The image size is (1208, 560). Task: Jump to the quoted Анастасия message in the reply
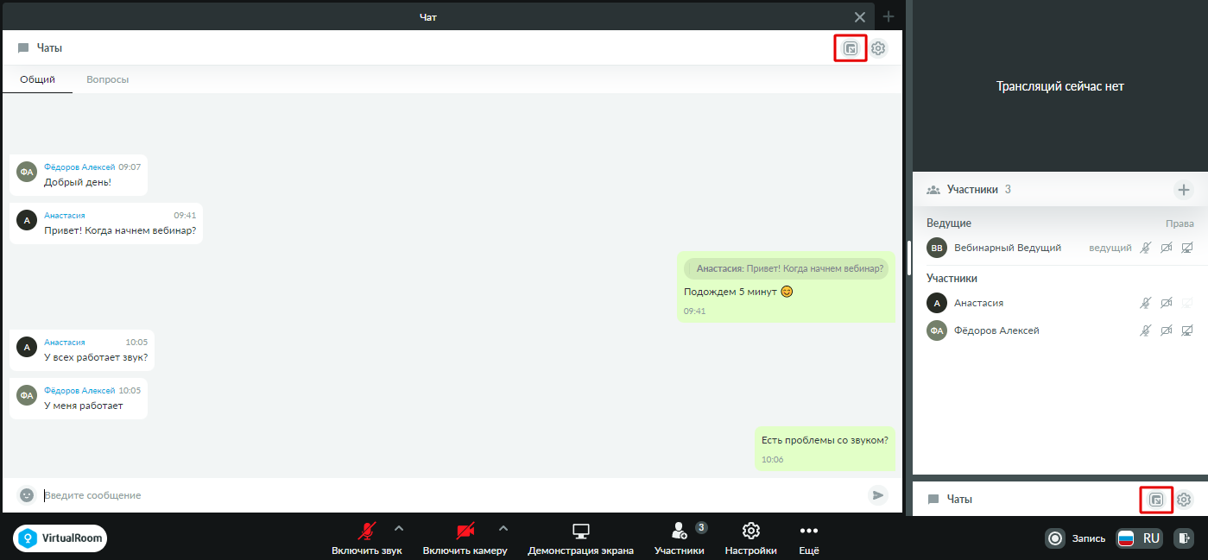click(786, 268)
